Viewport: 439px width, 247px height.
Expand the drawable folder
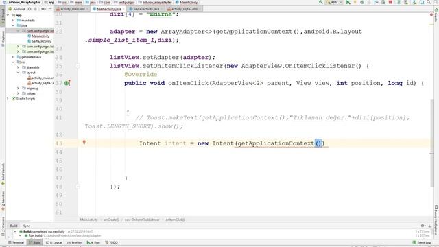pyautogui.click(x=19, y=67)
